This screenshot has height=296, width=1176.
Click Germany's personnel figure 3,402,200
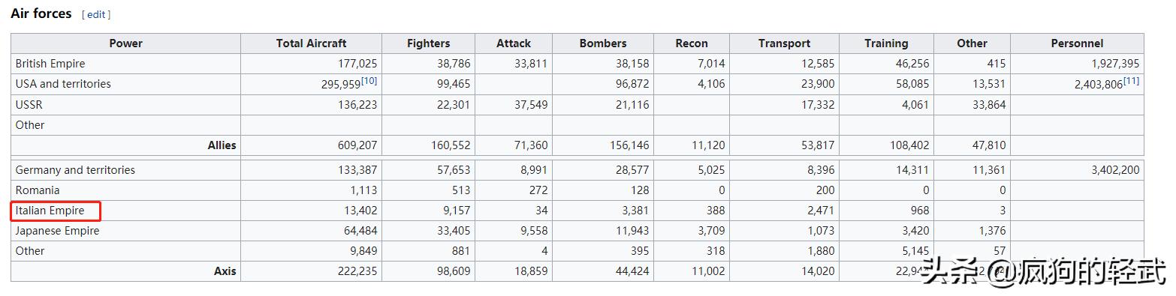pos(1115,170)
